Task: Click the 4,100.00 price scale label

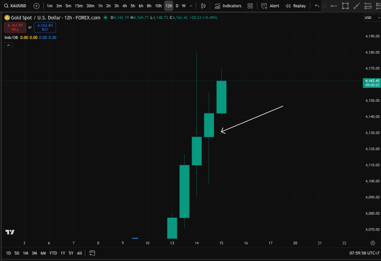Action: [372, 181]
